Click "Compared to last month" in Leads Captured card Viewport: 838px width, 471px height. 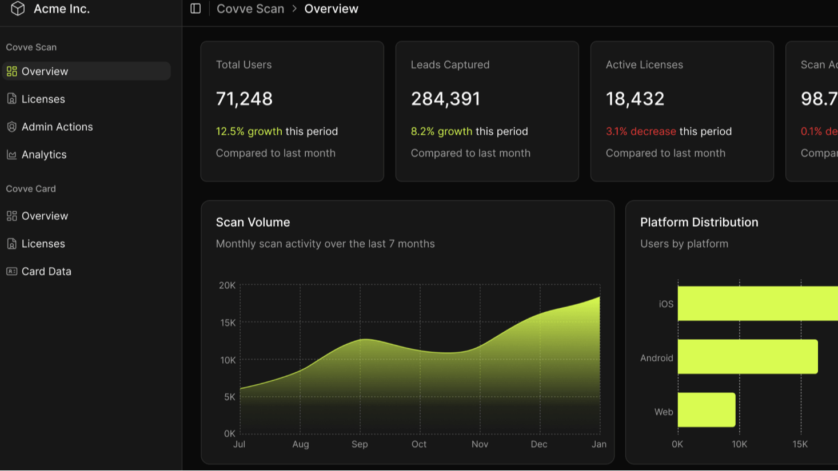coord(471,153)
